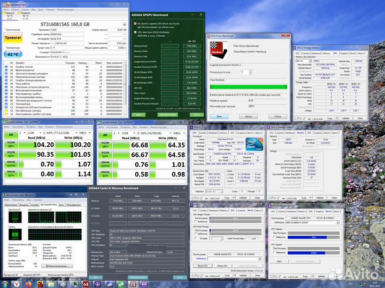Open the Slot #1 dropdown in CPU-Z SPD
Screen dimensions: 385x288
[x=304, y=61]
